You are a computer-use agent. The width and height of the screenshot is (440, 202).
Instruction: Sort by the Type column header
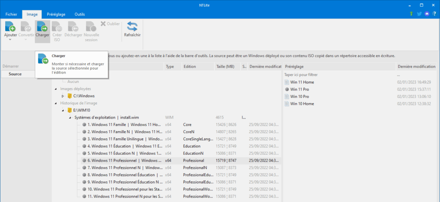click(x=173, y=67)
